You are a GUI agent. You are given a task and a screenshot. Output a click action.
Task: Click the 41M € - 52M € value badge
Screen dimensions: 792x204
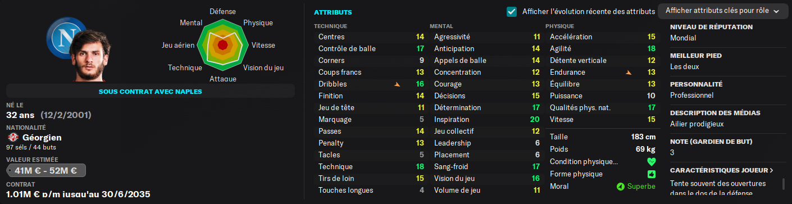point(45,170)
